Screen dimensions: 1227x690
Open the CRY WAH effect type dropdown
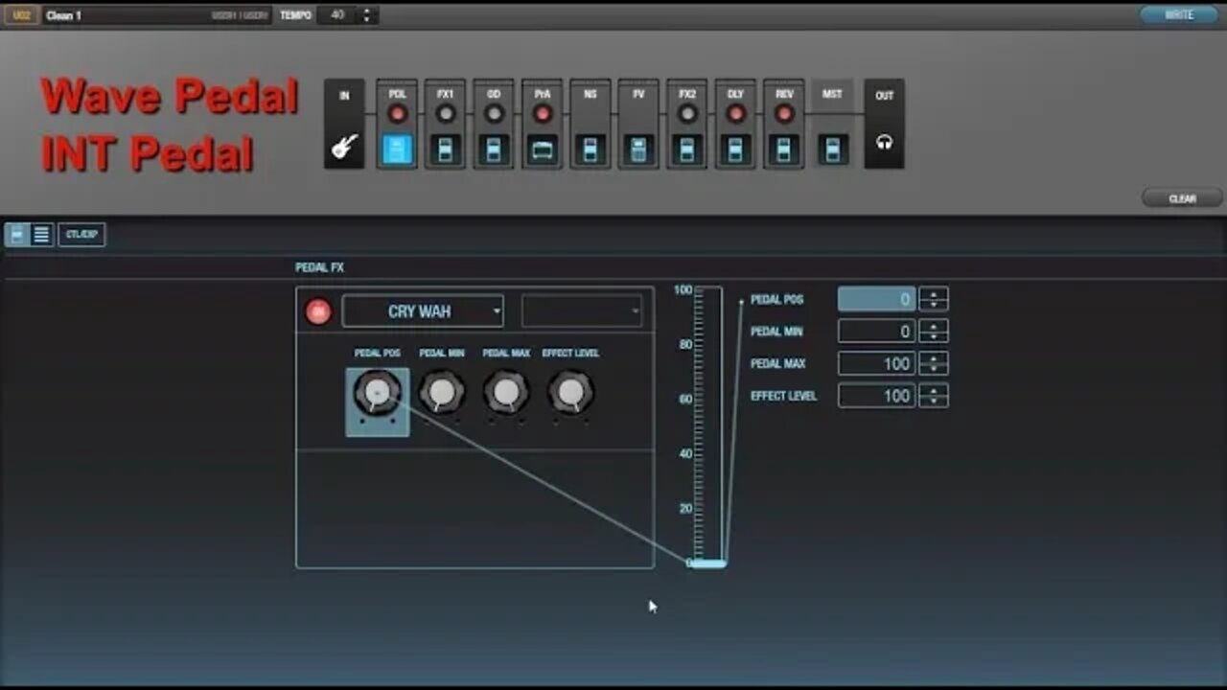[423, 311]
